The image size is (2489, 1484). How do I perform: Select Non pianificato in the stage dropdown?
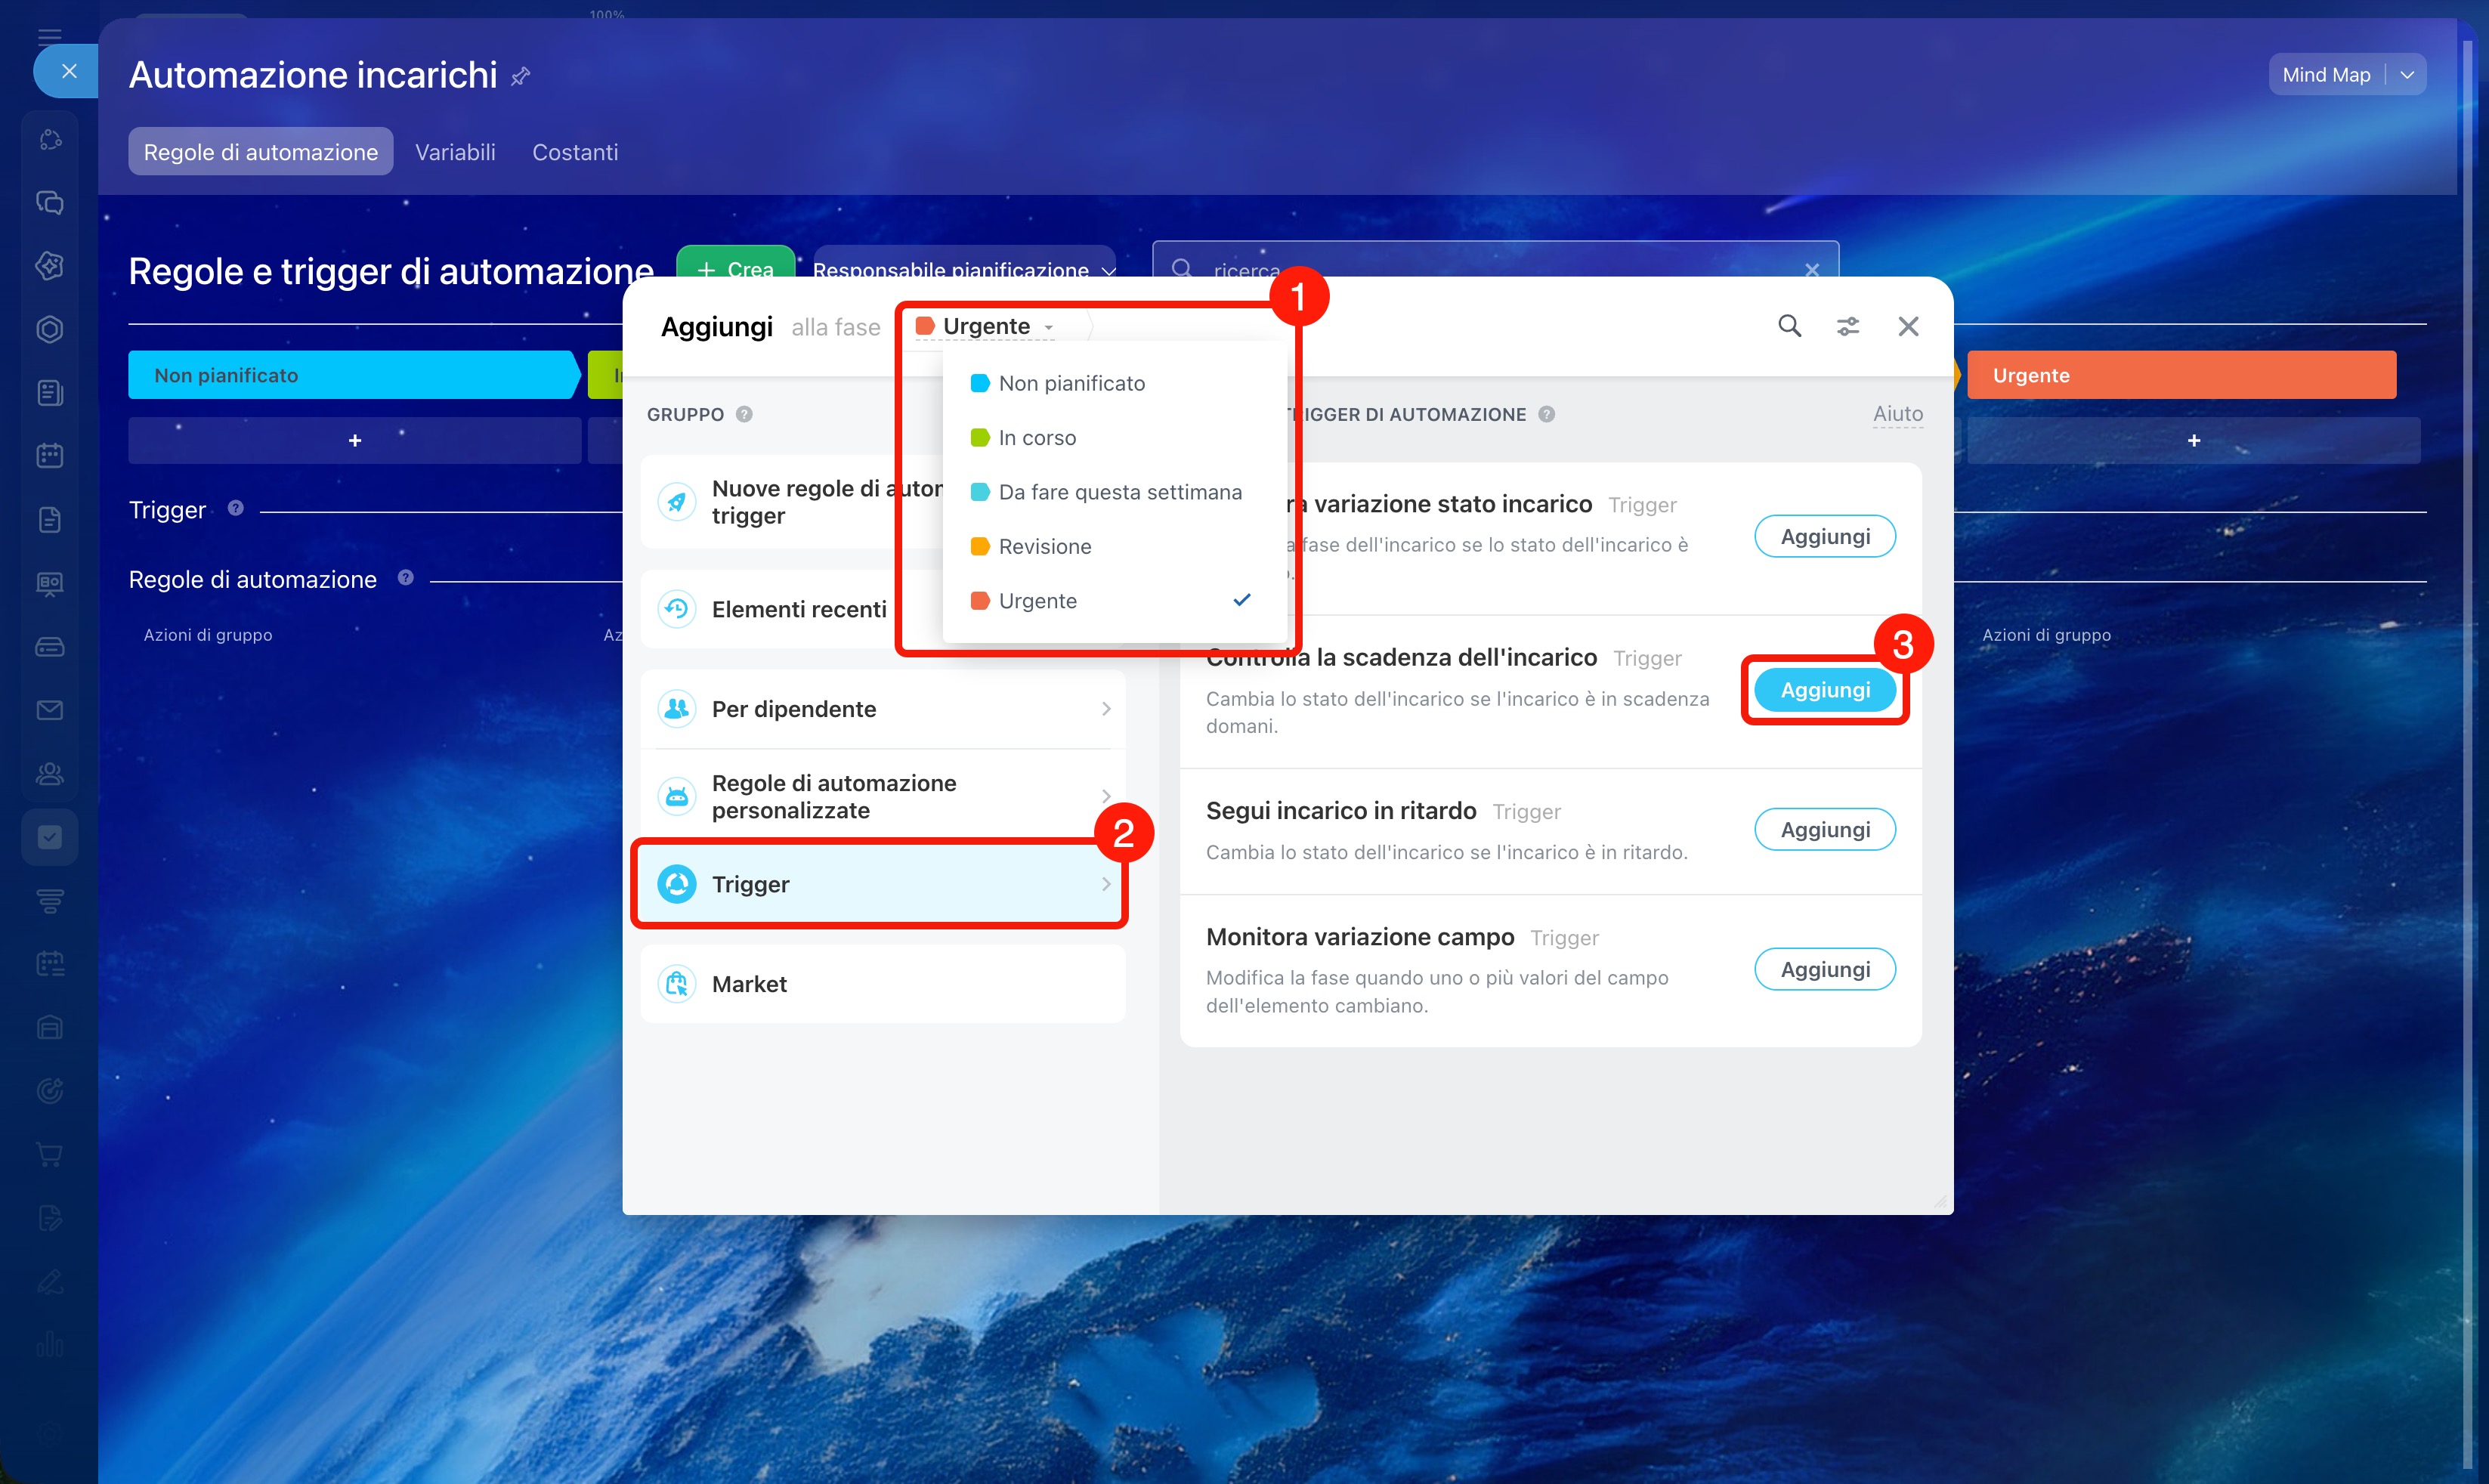(x=1114, y=383)
